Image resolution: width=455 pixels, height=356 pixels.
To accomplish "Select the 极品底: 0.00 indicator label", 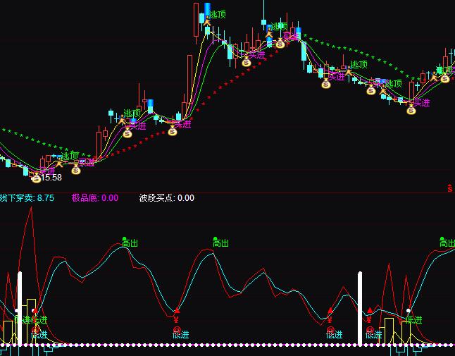I will [x=94, y=198].
